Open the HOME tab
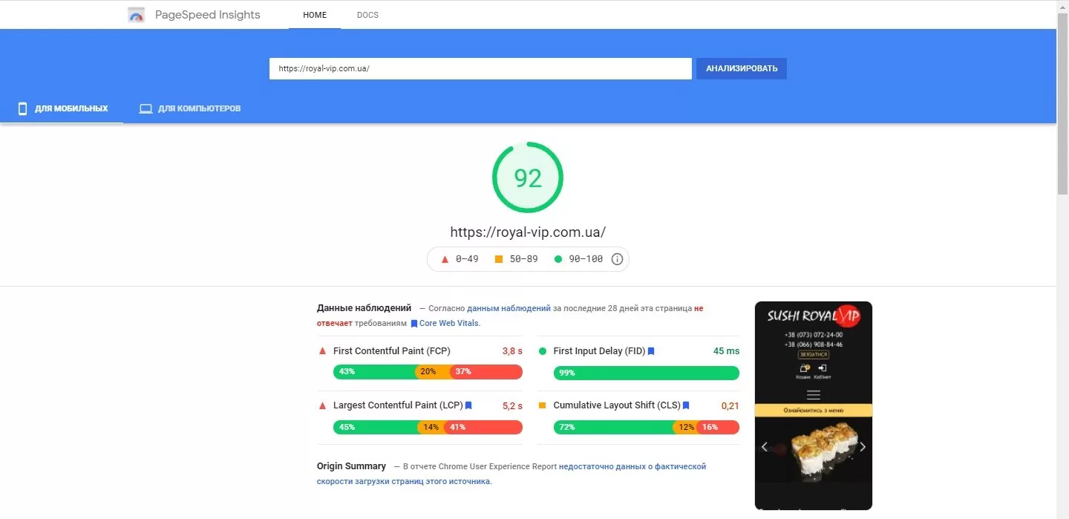This screenshot has width=1069, height=519. (x=315, y=15)
